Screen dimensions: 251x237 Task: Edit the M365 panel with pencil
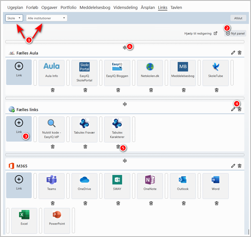(233, 166)
